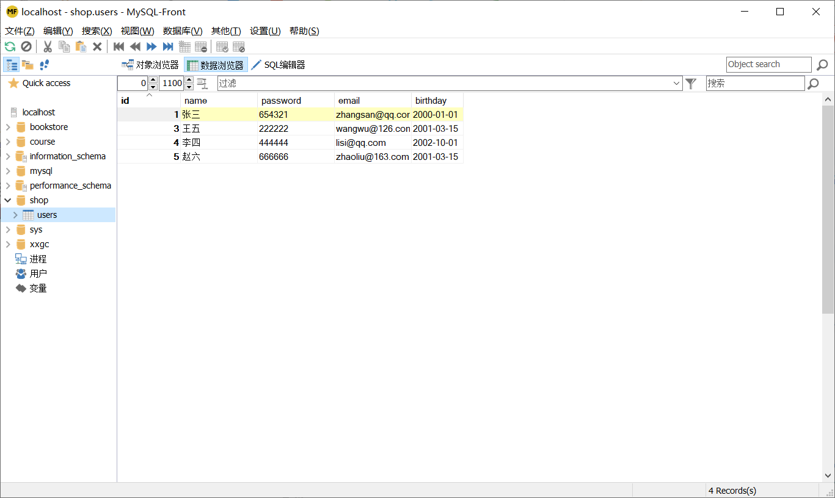Screen dimensions: 835x498
Task: Click the password column header
Action: 296,100
